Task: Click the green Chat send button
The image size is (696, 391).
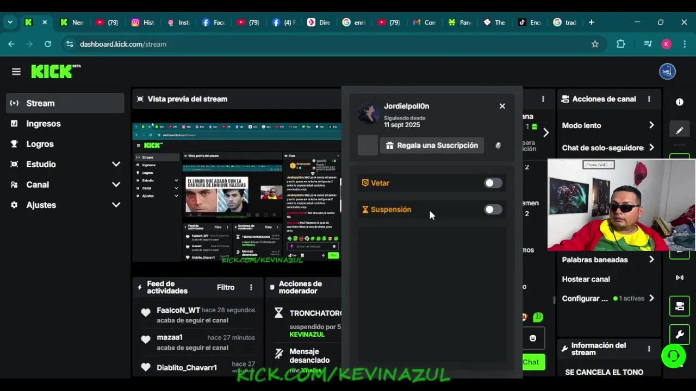Action: 531,362
